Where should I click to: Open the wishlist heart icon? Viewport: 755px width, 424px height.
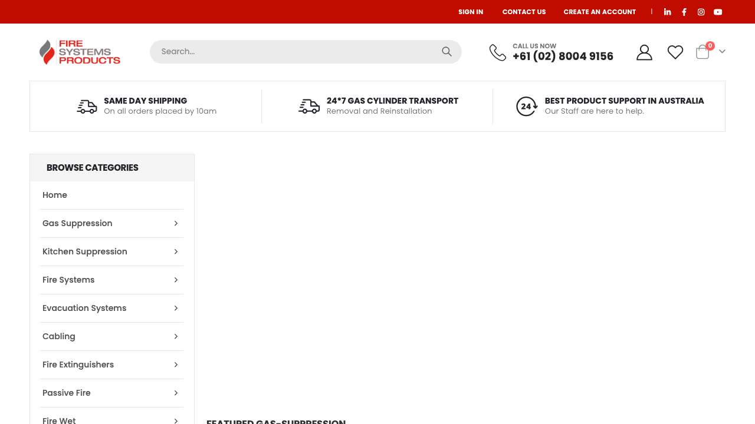(675, 52)
